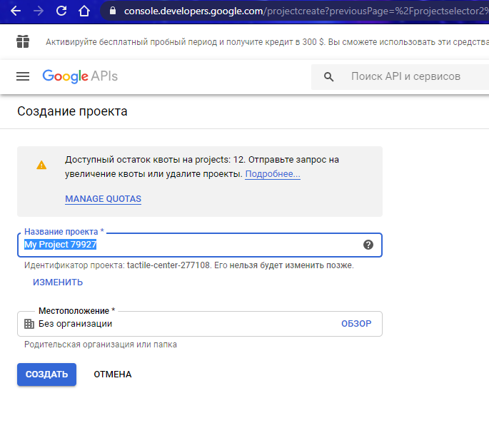This screenshot has width=489, height=428.
Task: Click the quota warning message text
Action: pos(202,167)
